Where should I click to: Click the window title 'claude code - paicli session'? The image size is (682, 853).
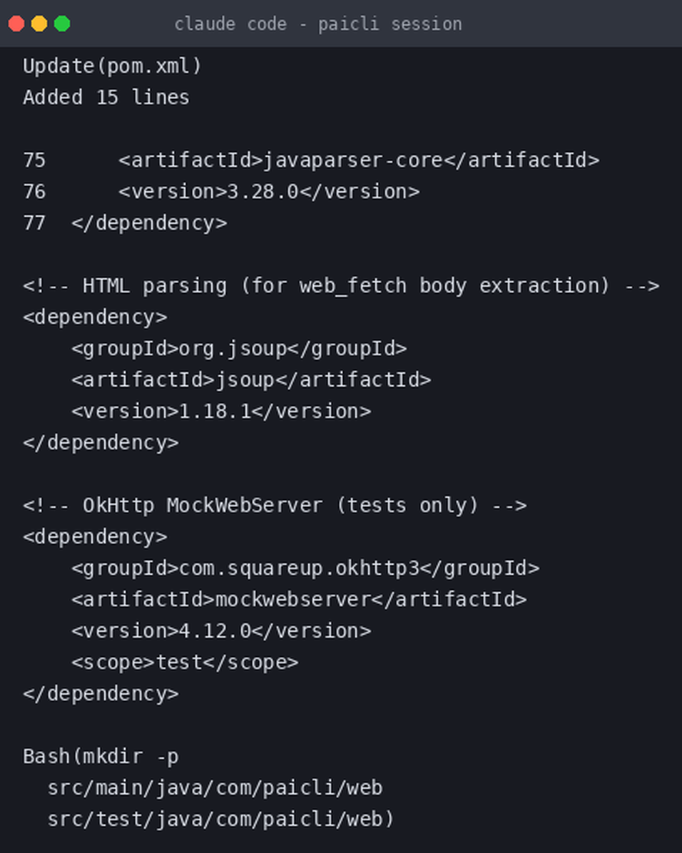(318, 24)
